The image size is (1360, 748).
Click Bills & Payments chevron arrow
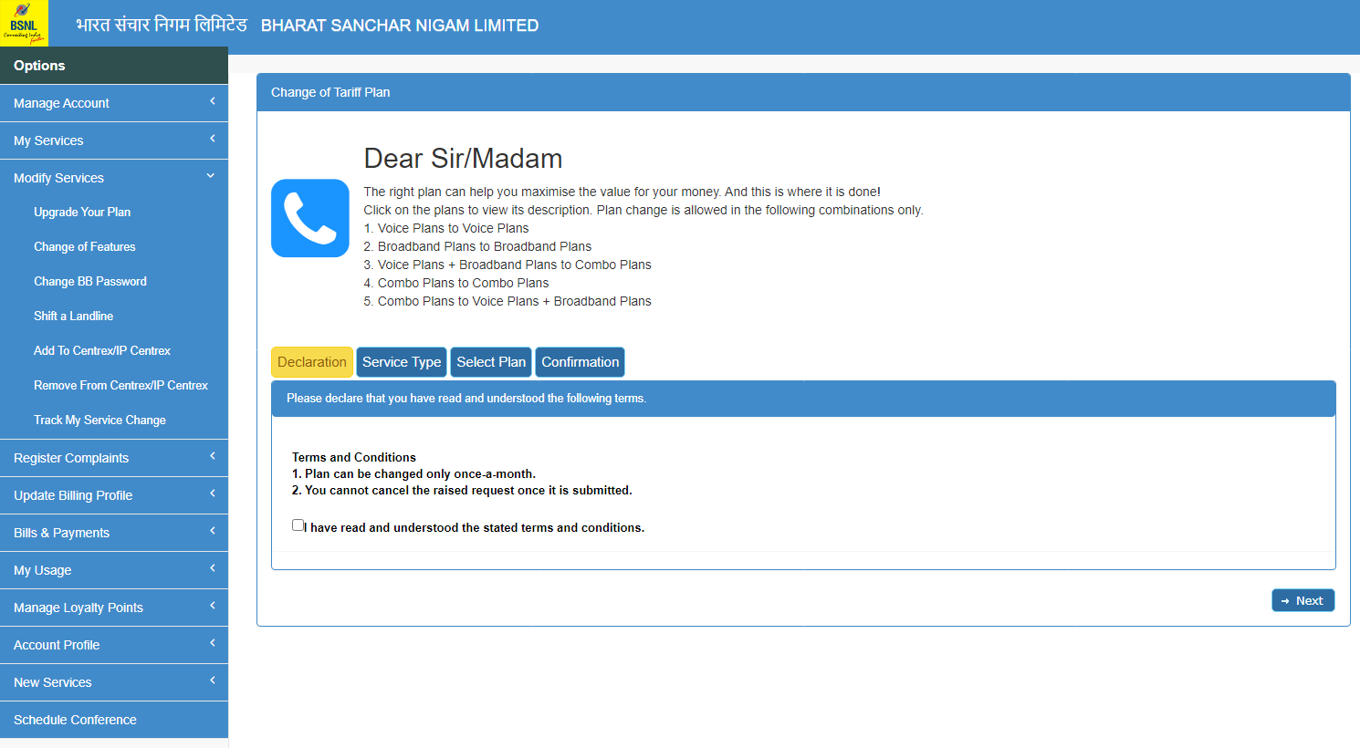click(213, 531)
